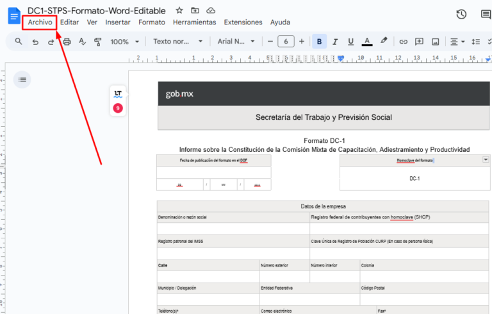Decrease font size with minus button

[270, 42]
